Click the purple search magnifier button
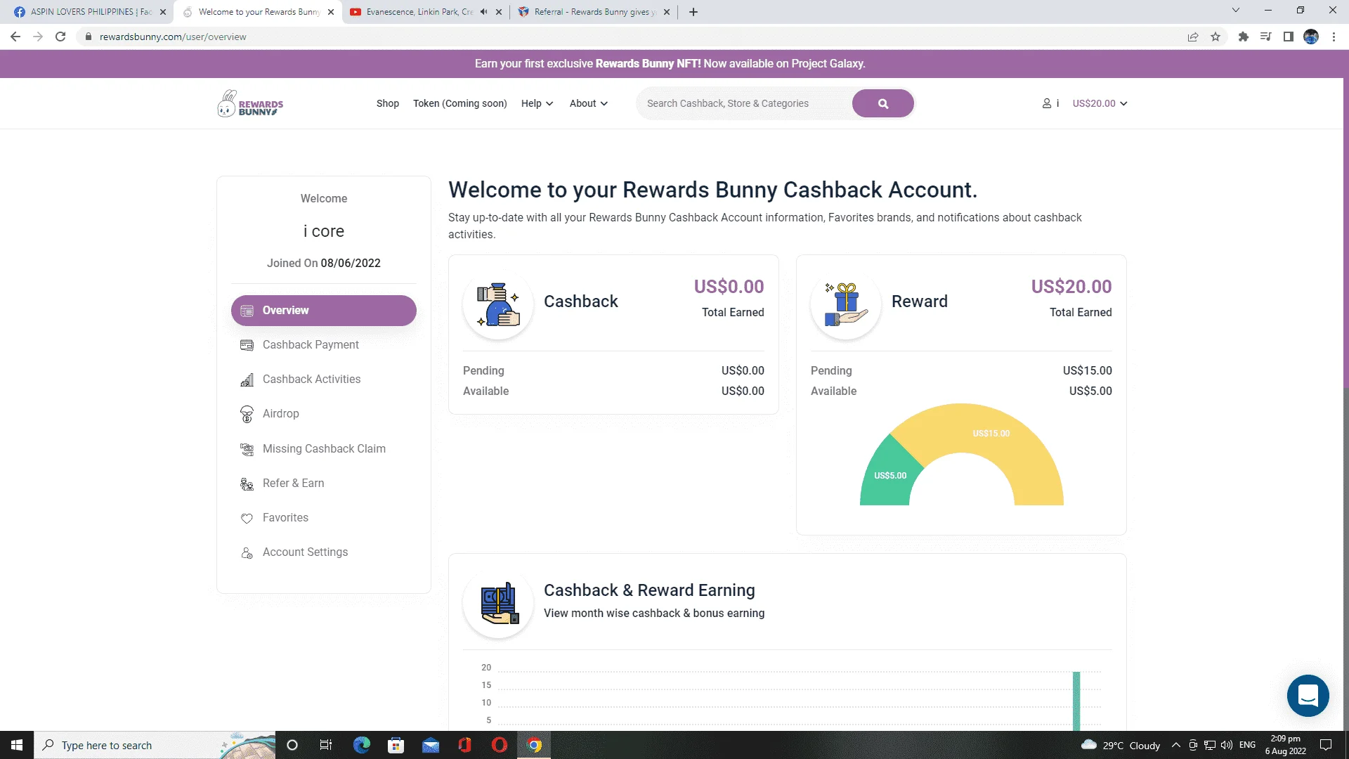The image size is (1349, 759). [x=882, y=103]
